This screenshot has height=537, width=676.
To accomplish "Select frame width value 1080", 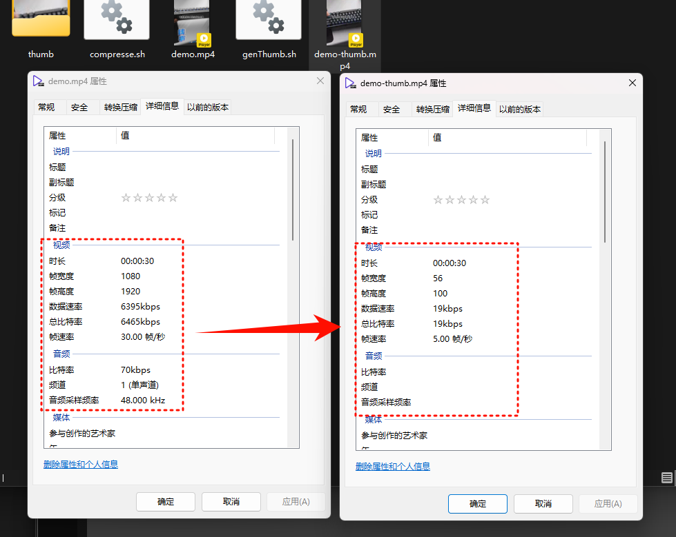I will click(131, 276).
